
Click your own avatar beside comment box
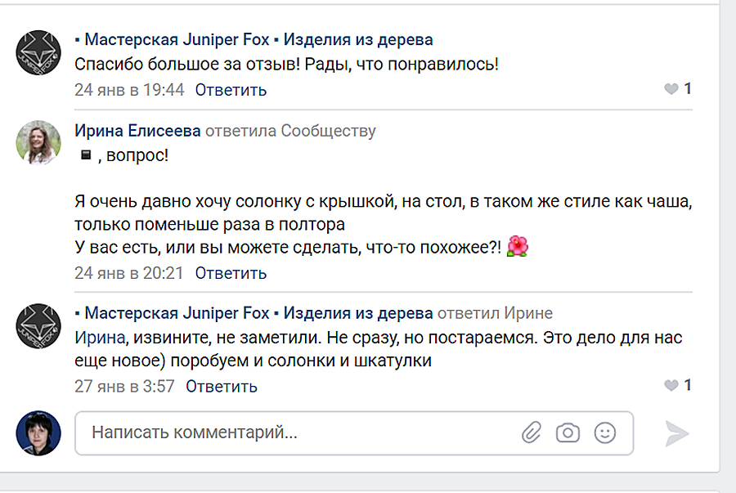38,433
